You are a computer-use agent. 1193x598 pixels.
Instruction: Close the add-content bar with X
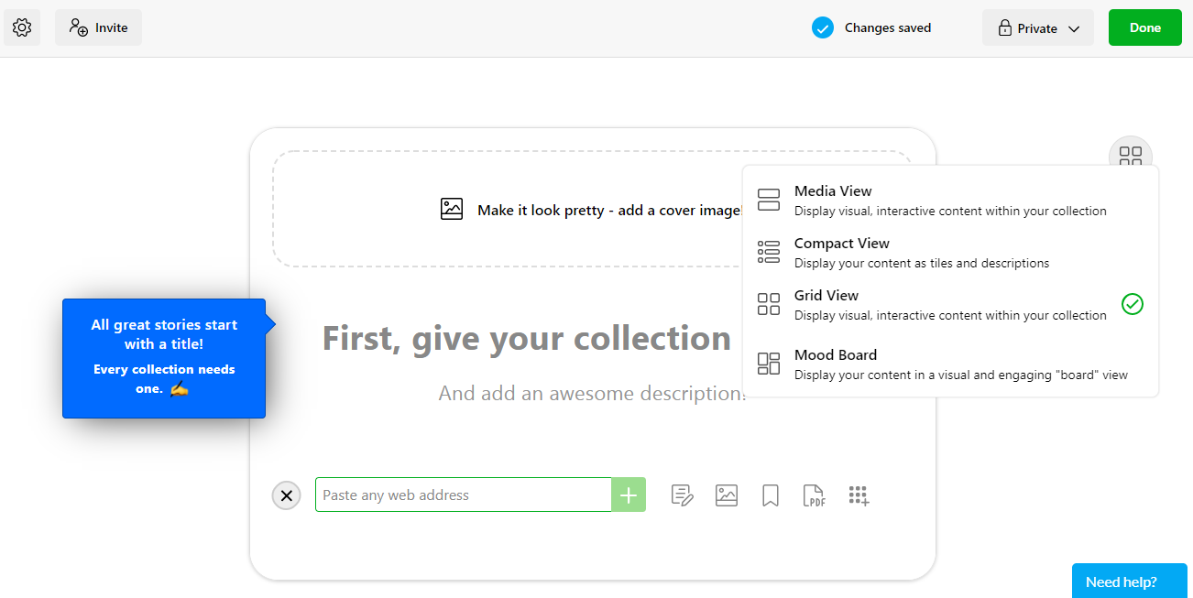[x=287, y=495]
